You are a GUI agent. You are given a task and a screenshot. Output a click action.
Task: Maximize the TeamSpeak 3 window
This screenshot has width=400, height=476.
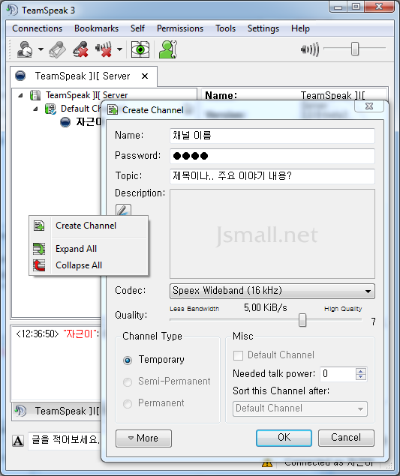pyautogui.click(x=356, y=7)
